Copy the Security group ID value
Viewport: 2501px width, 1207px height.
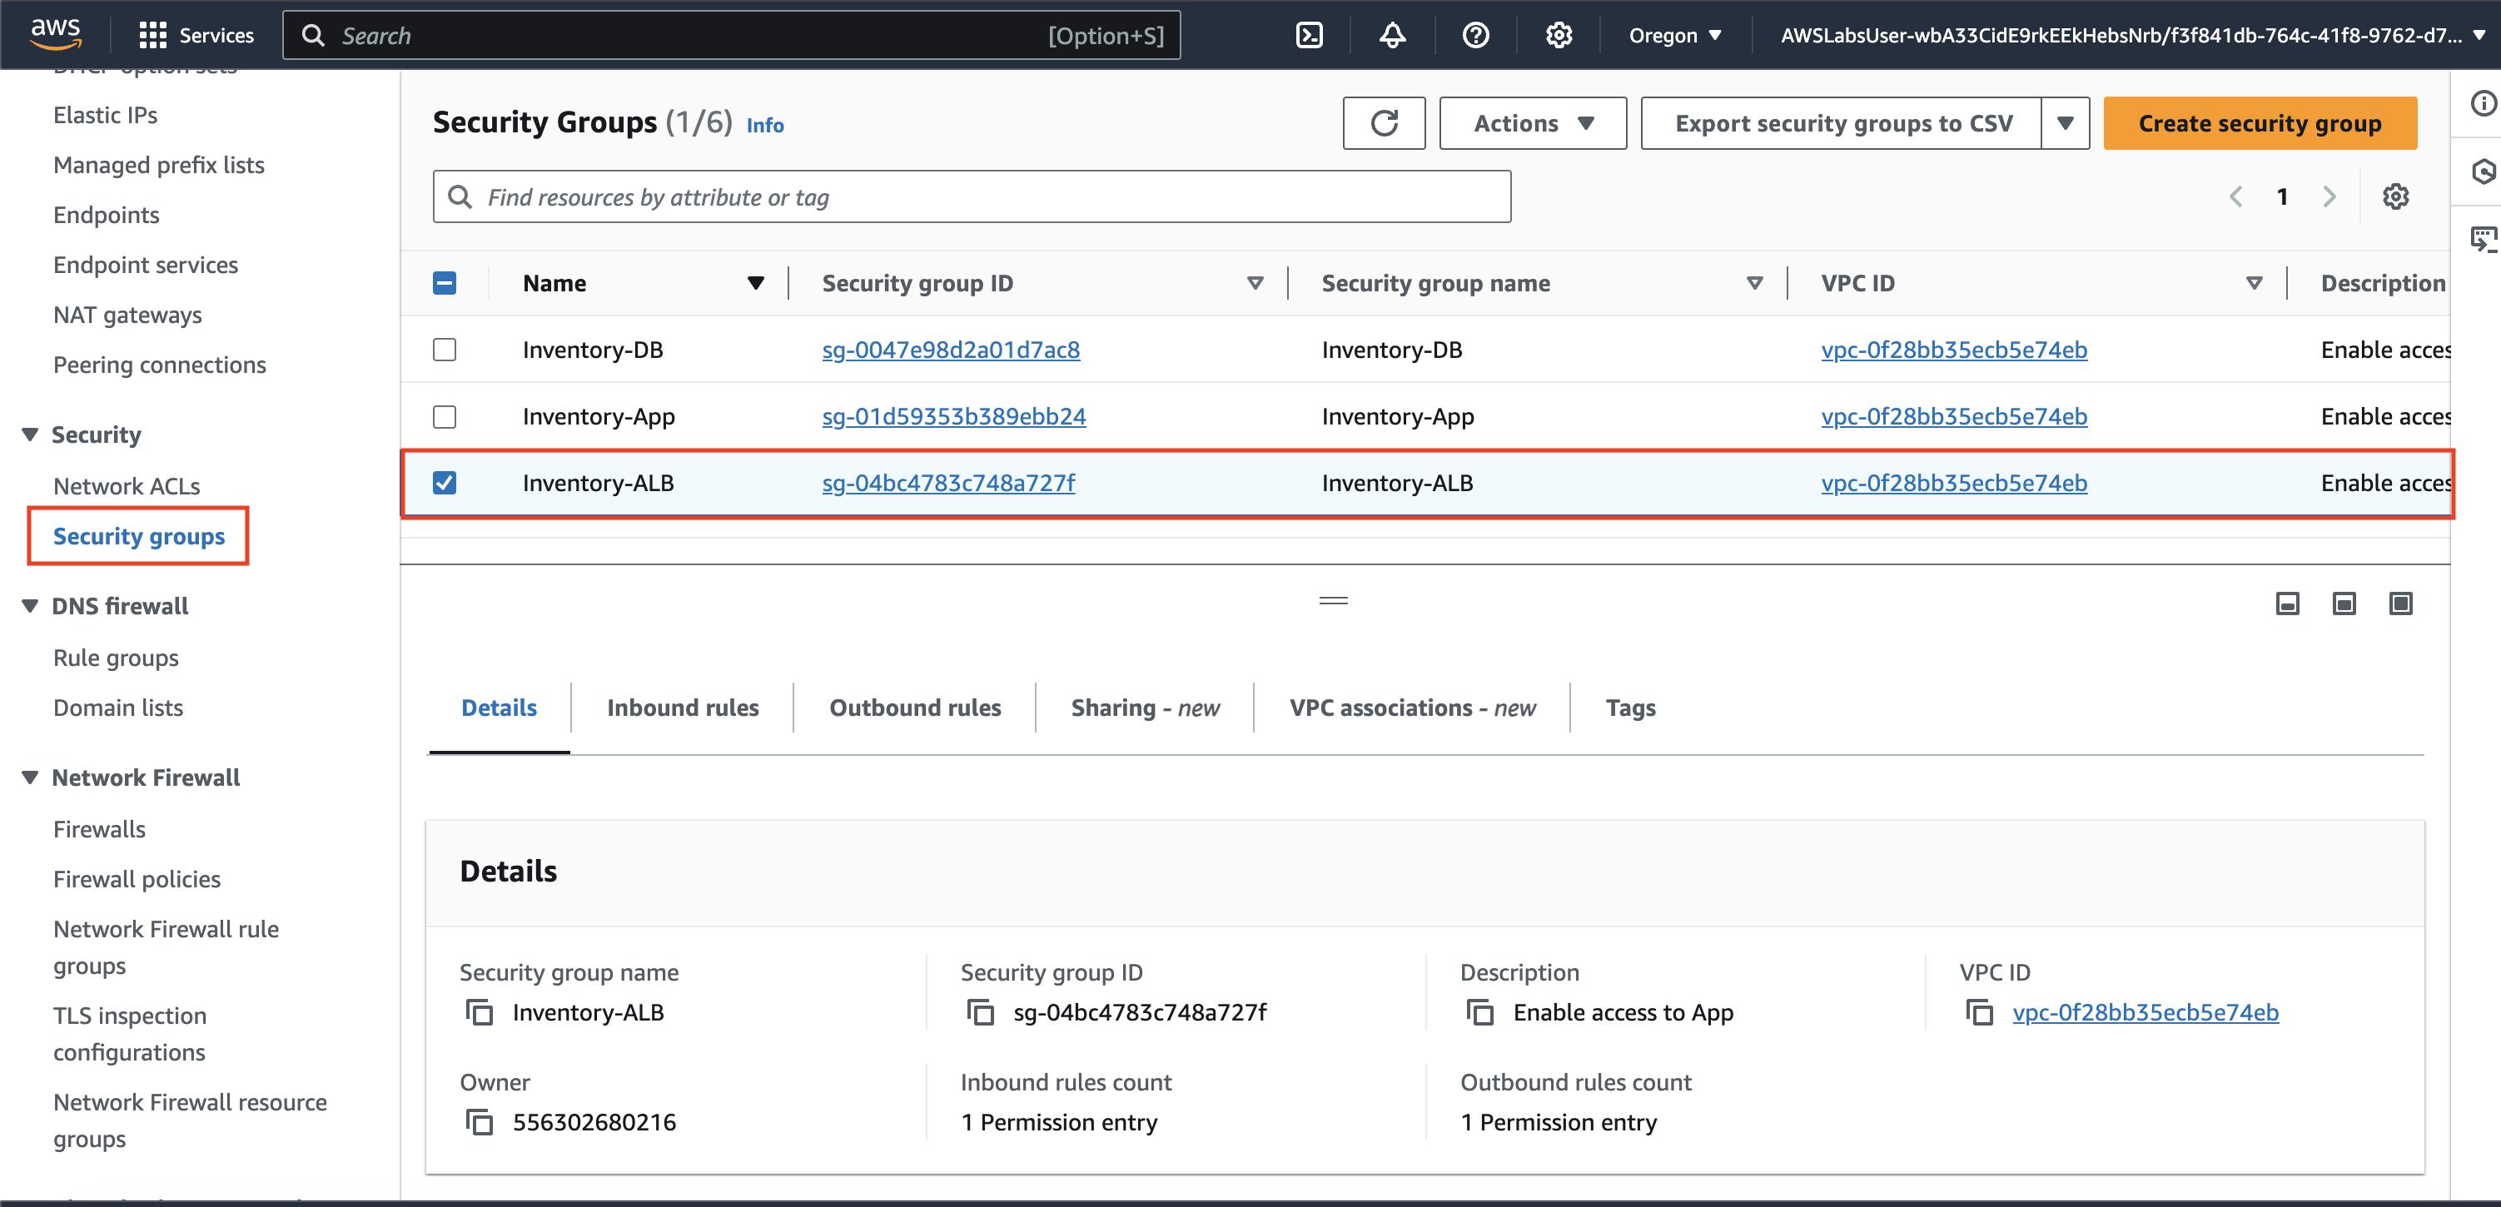click(981, 1013)
